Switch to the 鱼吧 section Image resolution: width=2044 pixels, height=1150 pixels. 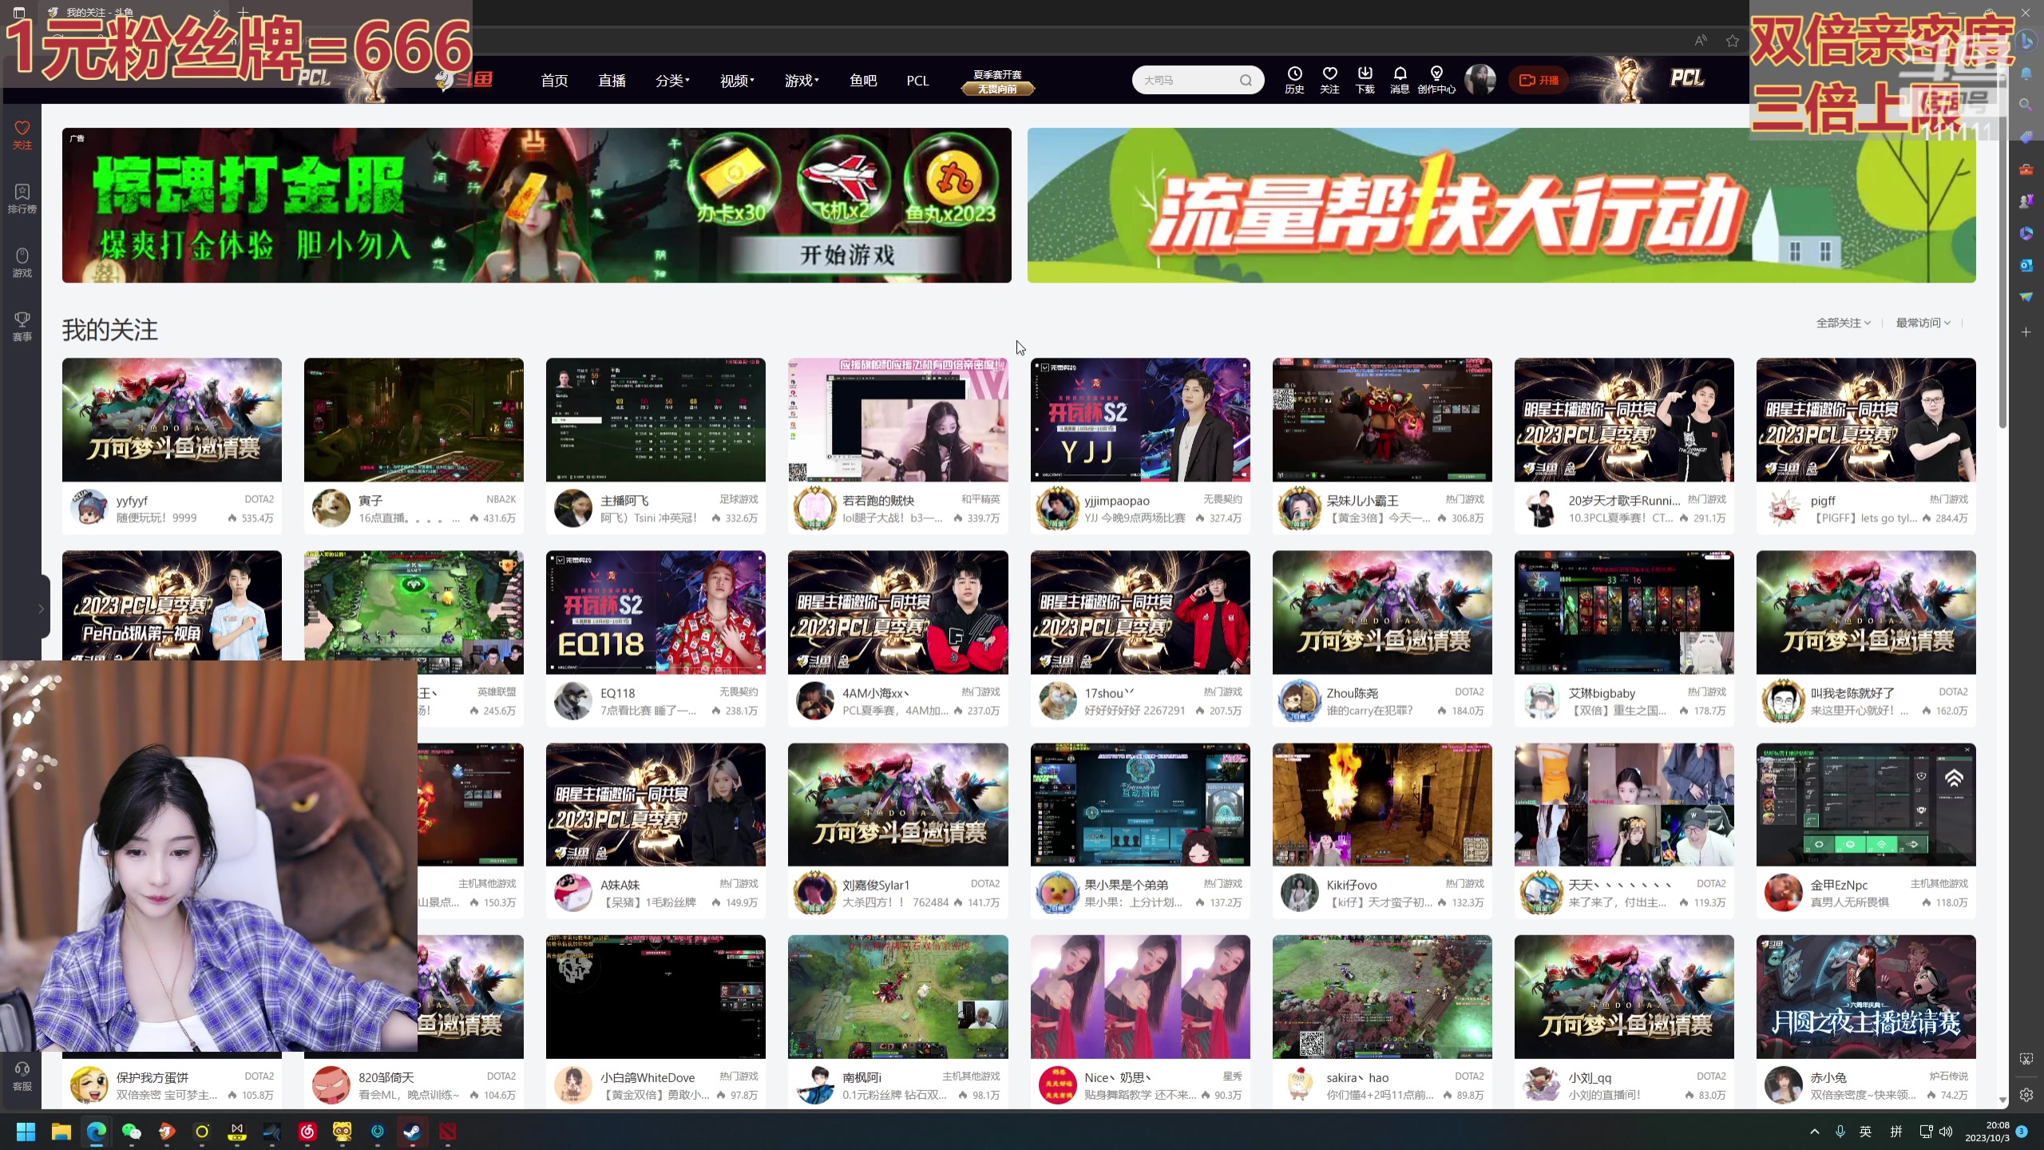tap(863, 80)
